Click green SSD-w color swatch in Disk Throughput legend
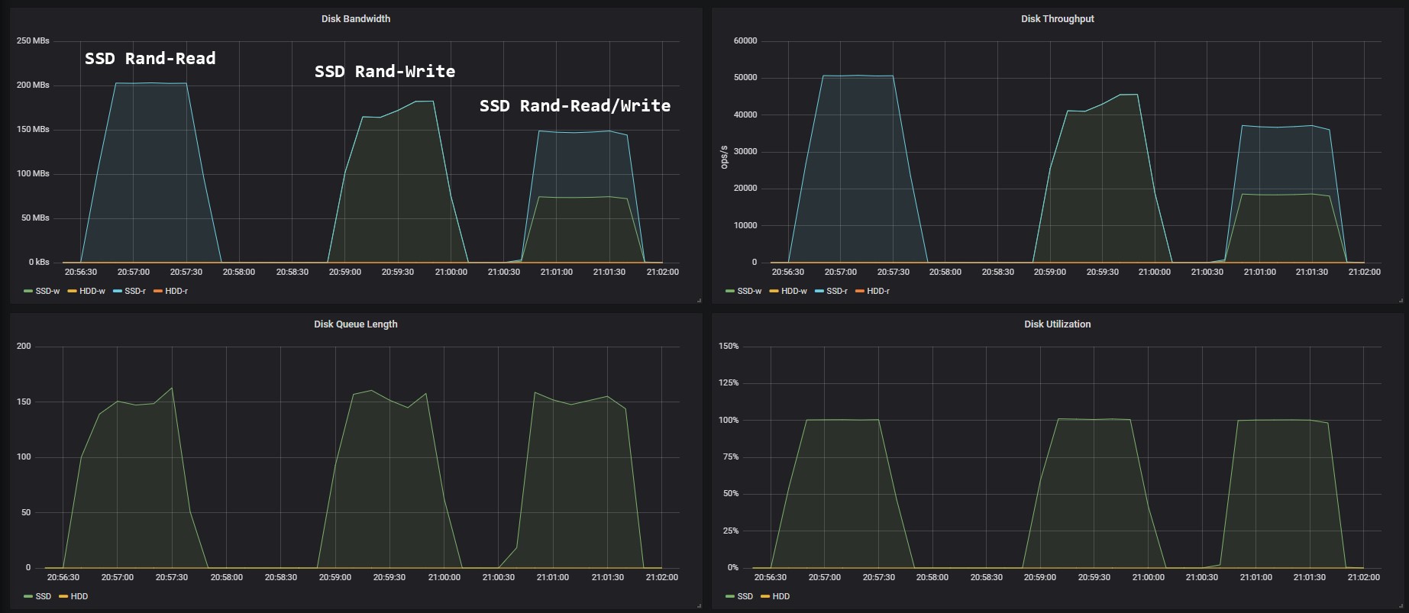1409x613 pixels. click(x=730, y=291)
